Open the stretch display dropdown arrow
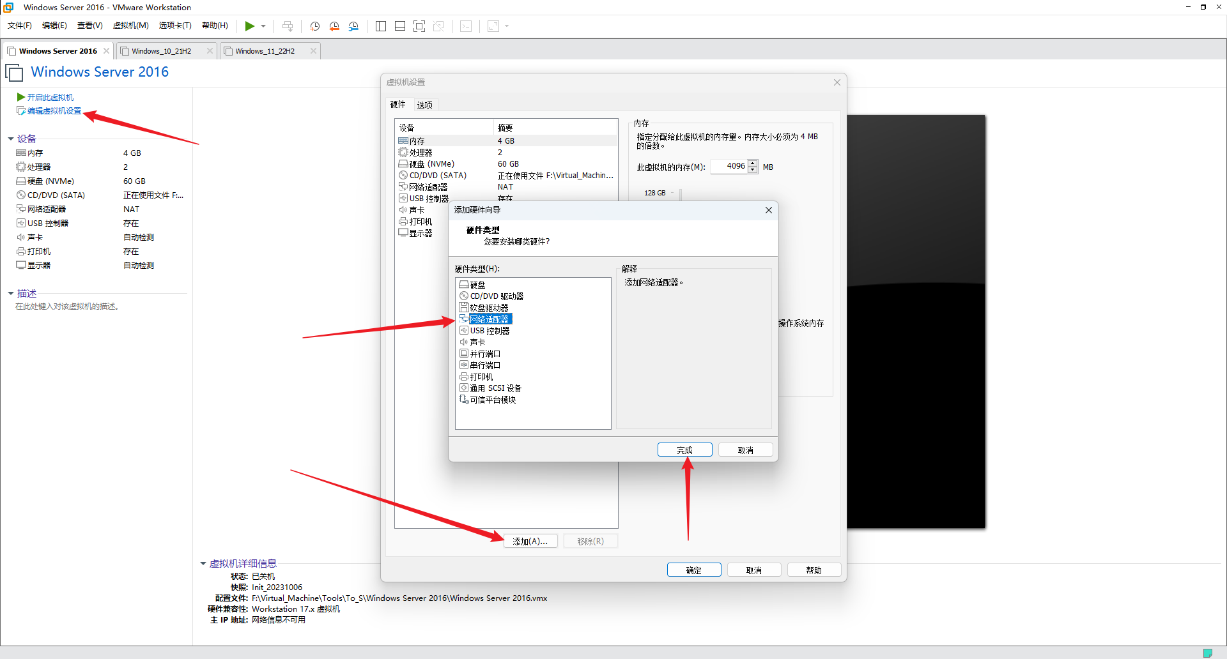This screenshot has width=1227, height=659. pos(507,26)
